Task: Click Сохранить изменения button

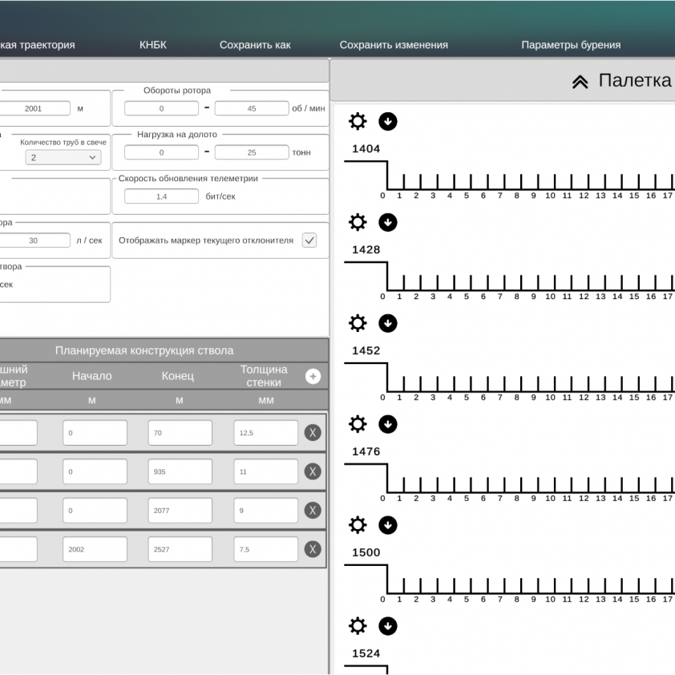Action: tap(394, 45)
